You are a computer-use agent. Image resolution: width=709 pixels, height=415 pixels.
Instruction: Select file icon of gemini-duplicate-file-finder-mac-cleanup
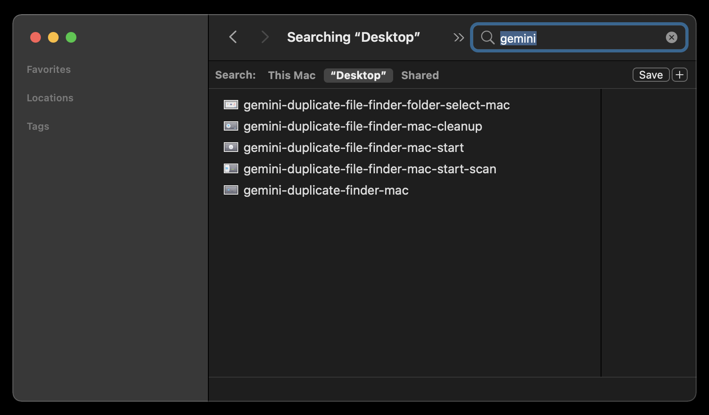point(231,126)
